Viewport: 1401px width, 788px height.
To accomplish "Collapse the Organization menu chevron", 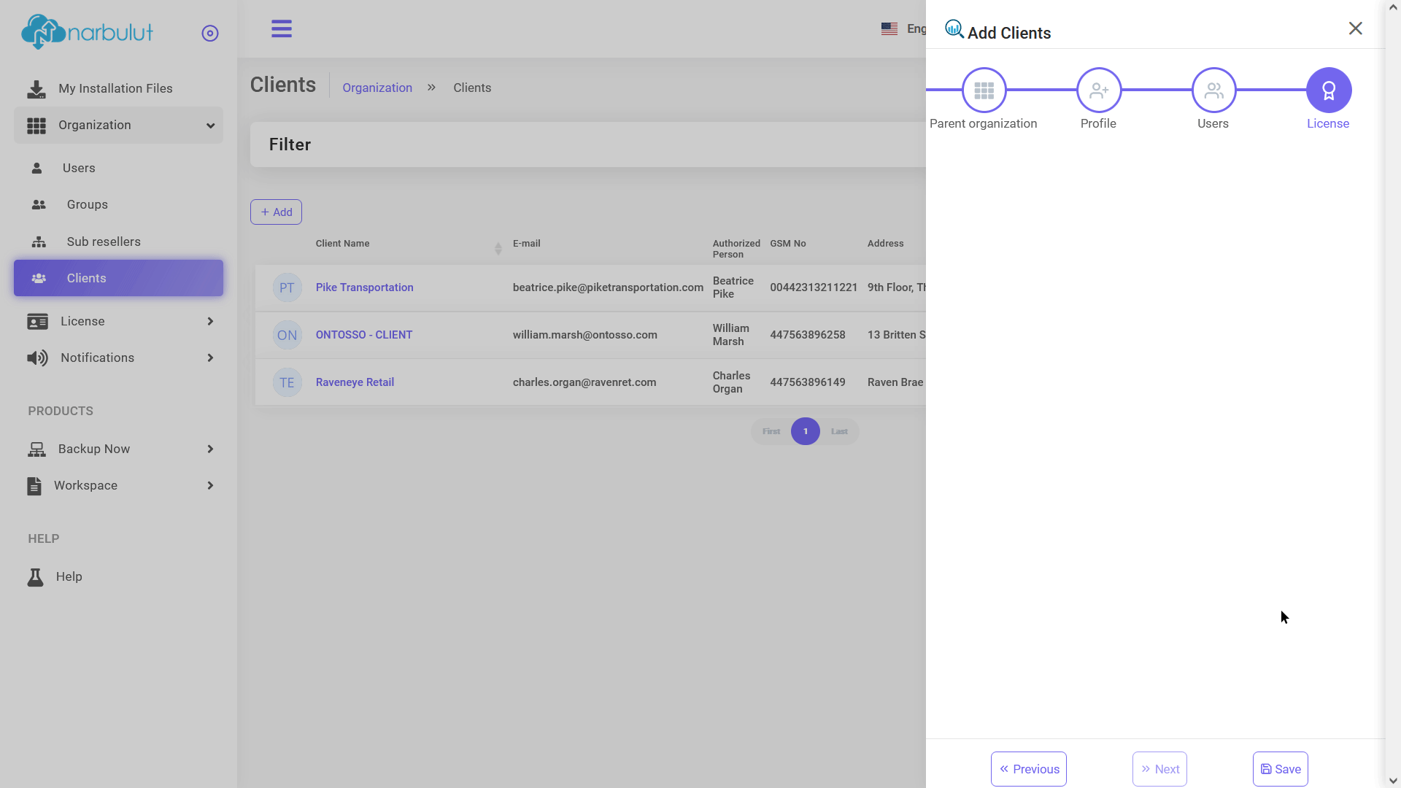I will click(x=210, y=125).
